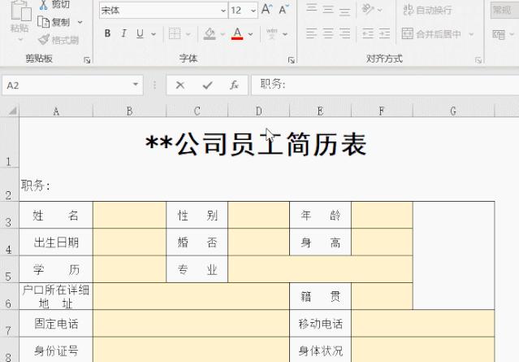Open the Copy dropdown arrow
Viewport: 519px width, 362px height.
(80, 22)
